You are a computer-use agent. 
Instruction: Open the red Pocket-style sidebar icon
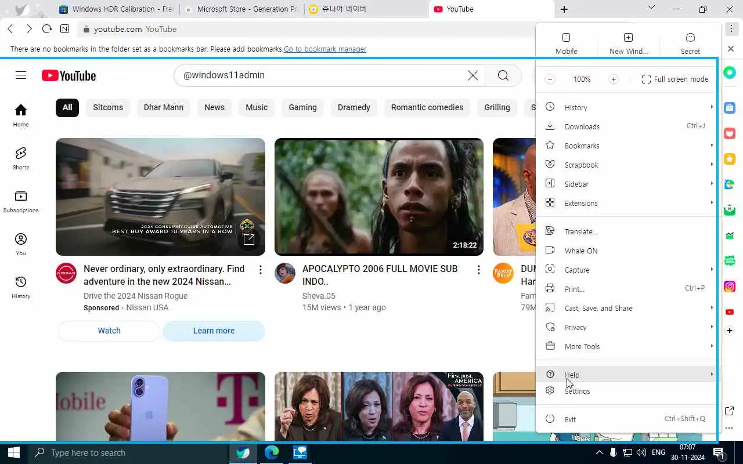pos(730,133)
